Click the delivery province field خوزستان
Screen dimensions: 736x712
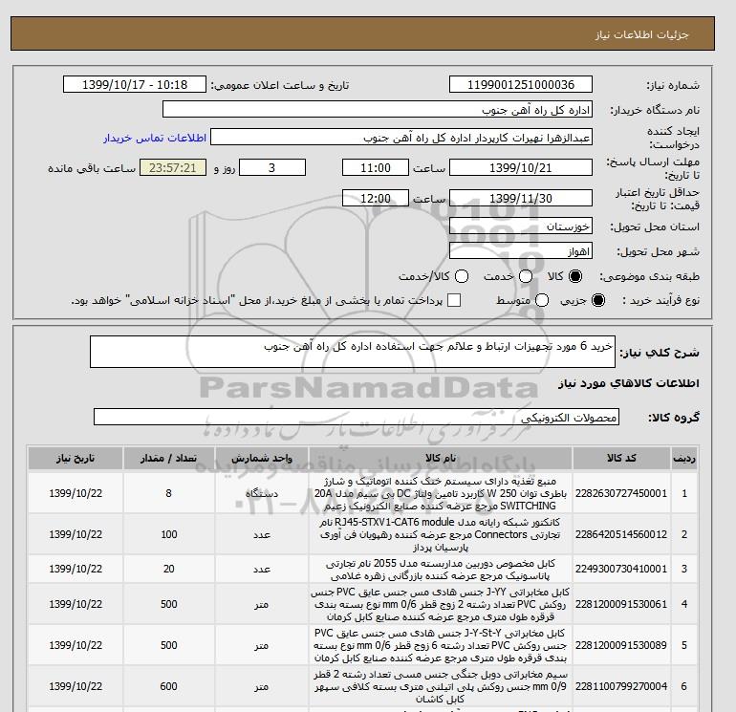pos(521,227)
